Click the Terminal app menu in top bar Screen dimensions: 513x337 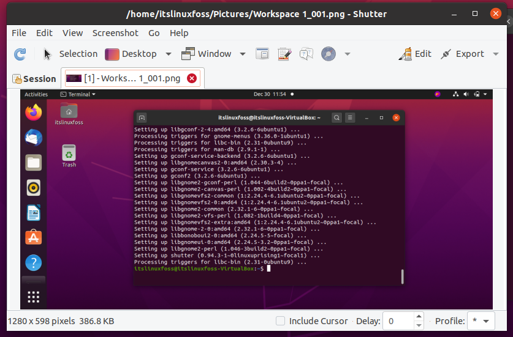tap(78, 94)
